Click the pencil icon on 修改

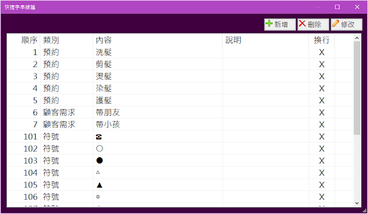[335, 24]
